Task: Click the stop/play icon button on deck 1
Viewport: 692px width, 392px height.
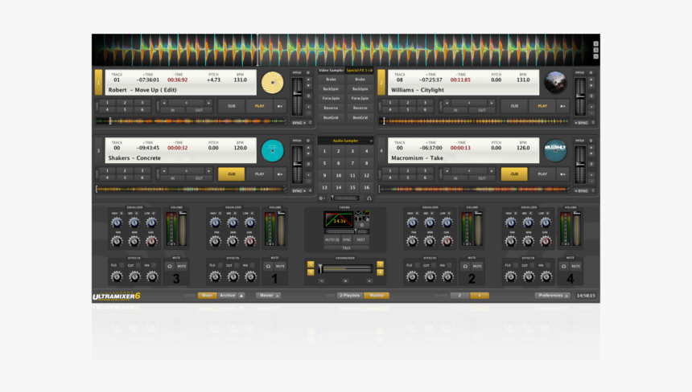Action: click(280, 106)
